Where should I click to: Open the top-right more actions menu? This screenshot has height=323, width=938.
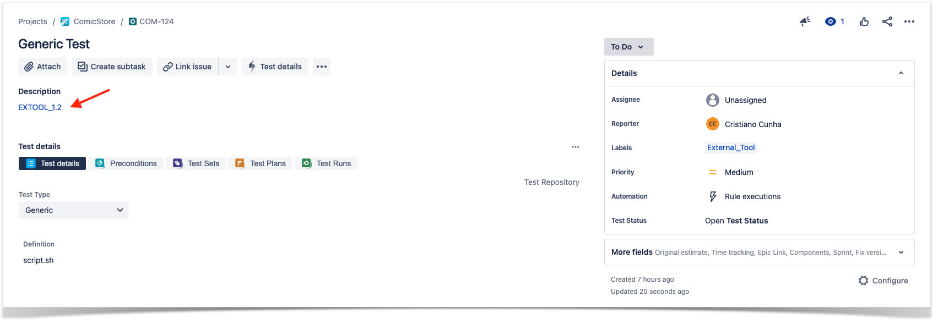click(909, 21)
